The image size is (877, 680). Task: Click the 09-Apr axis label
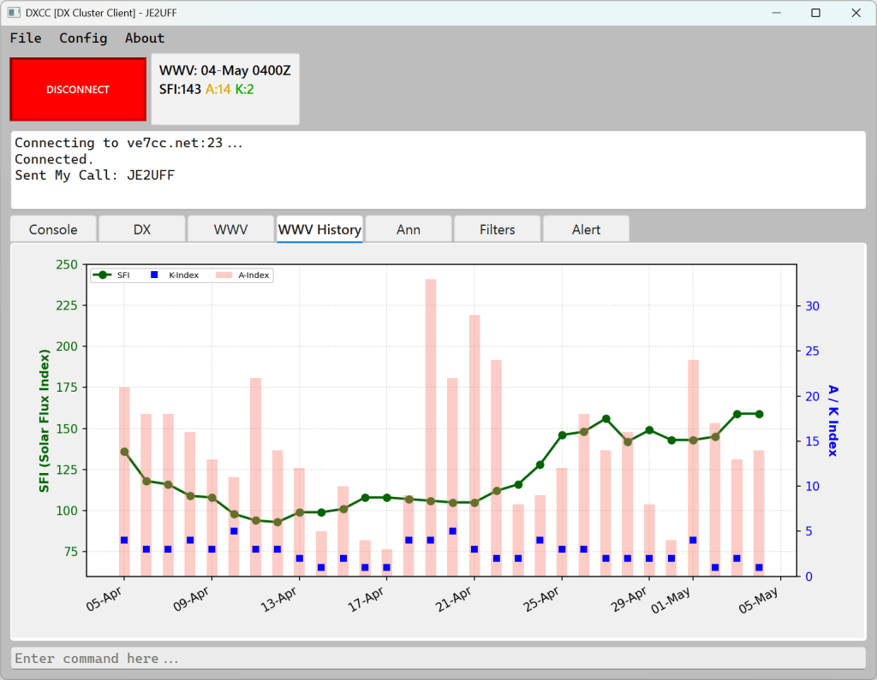click(x=191, y=599)
